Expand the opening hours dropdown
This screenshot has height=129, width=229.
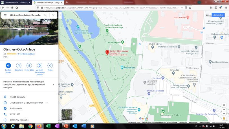click(47, 103)
